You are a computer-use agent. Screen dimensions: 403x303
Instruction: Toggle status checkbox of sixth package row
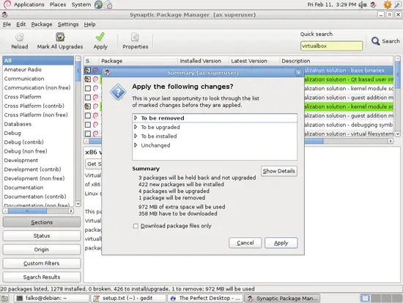(x=88, y=115)
